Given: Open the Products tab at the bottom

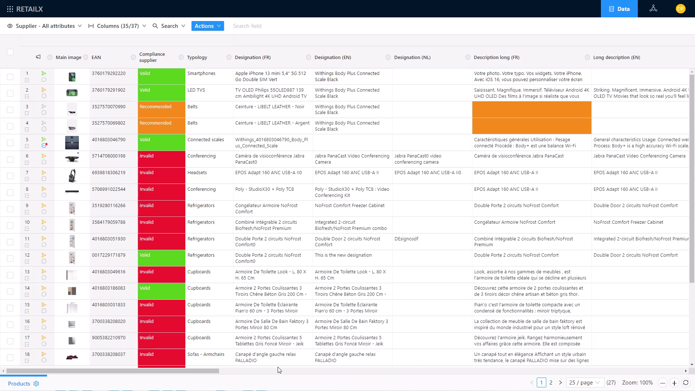Looking at the screenshot, I should [19, 384].
